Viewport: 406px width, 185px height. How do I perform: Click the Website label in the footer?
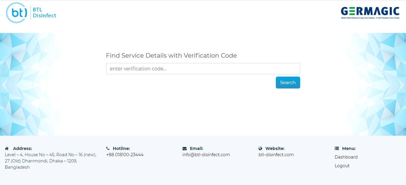(275, 148)
